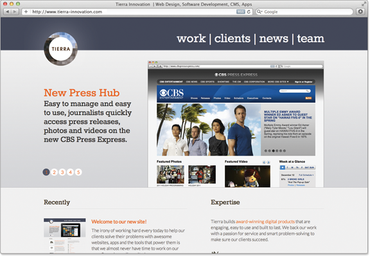Click the Hawaii Five-0 cast photo

tap(209, 129)
